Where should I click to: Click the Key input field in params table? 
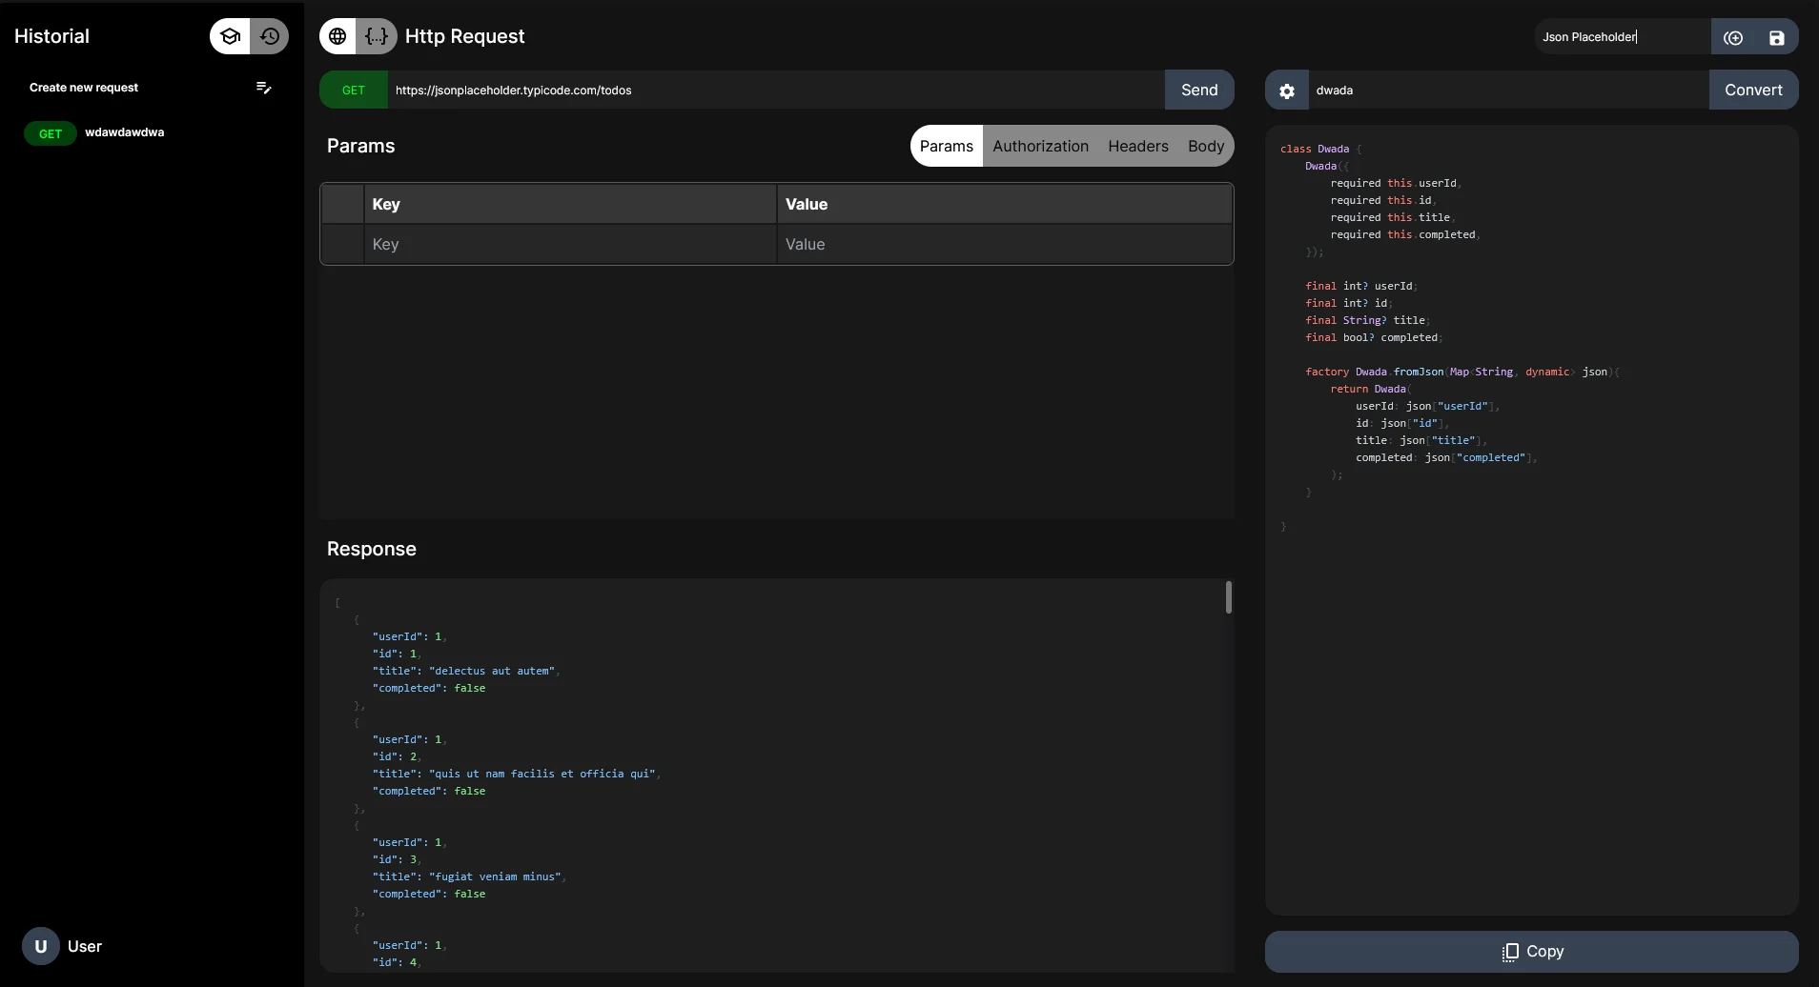(569, 245)
